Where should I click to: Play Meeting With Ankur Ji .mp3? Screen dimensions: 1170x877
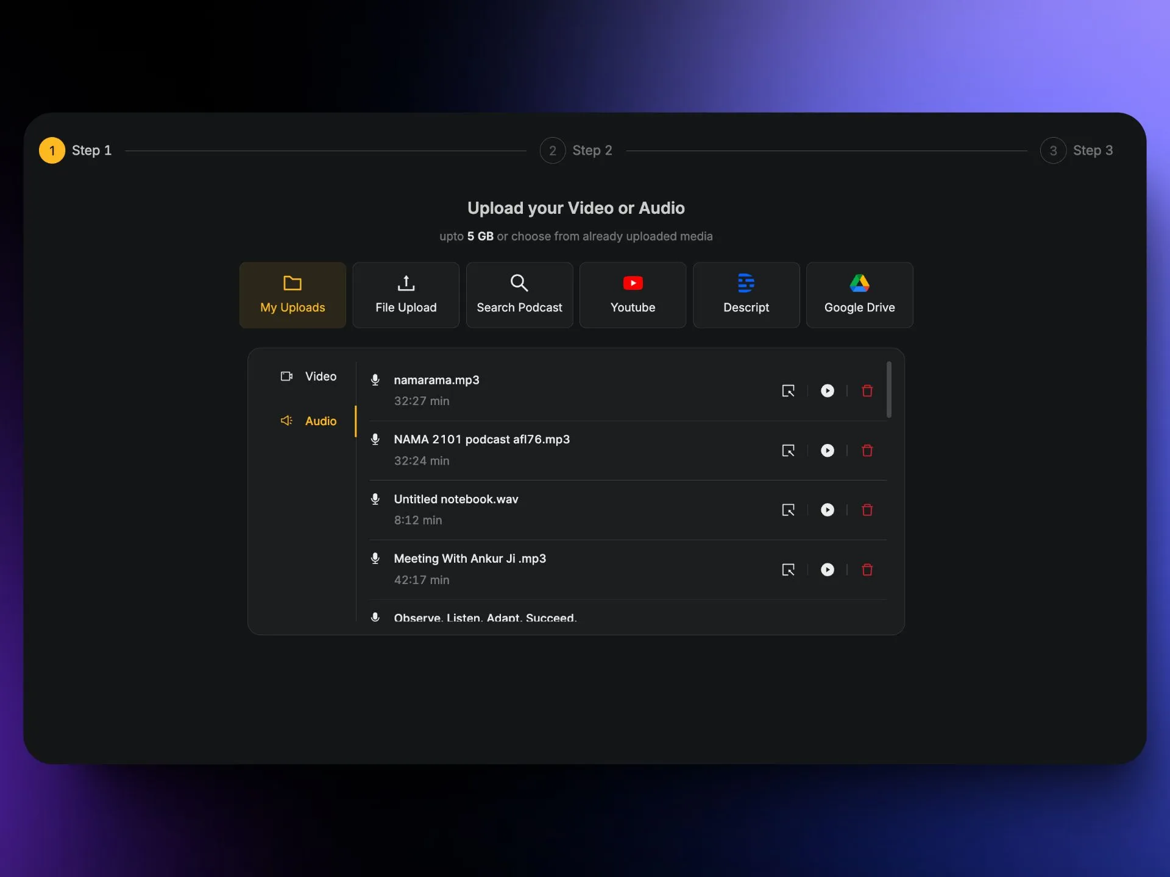[827, 569]
